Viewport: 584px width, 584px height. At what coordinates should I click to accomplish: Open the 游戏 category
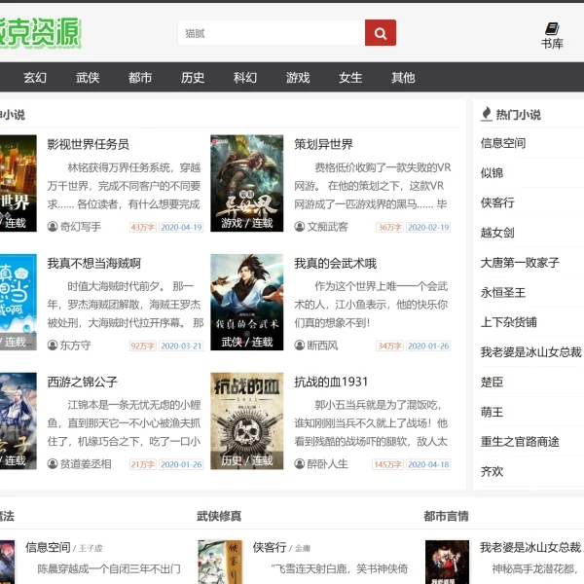point(298,78)
